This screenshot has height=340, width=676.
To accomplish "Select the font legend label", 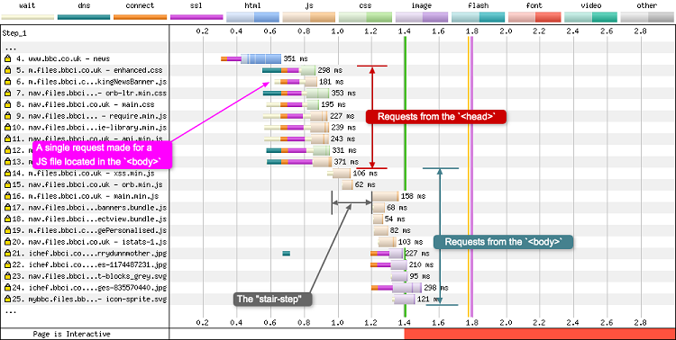I will (534, 5).
